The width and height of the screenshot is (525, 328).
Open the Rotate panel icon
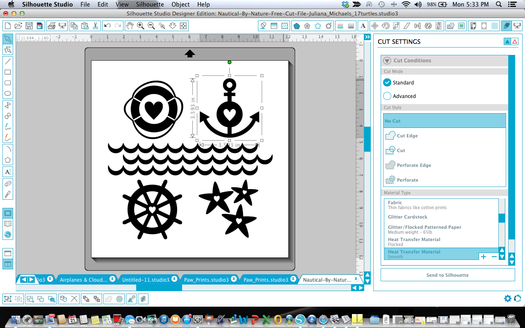[x=386, y=26]
